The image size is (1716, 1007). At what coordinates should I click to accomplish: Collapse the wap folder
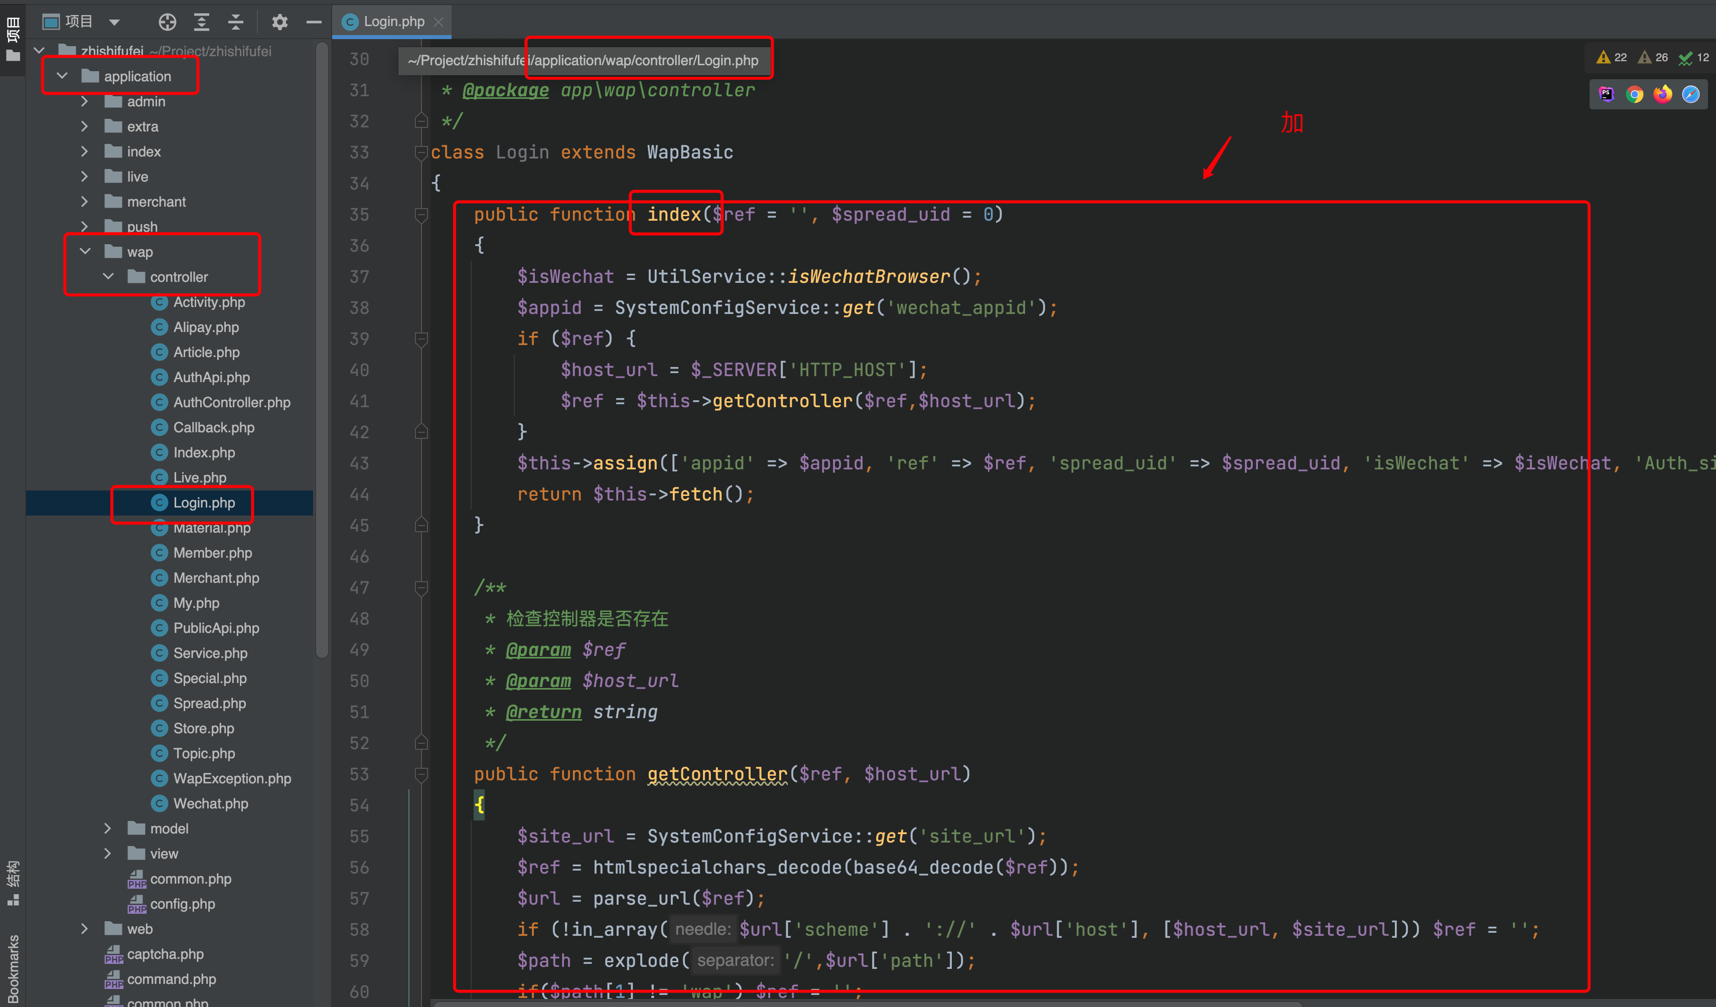85,251
